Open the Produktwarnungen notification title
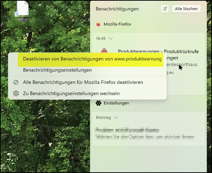This screenshot has height=173, width=212. (x=158, y=51)
